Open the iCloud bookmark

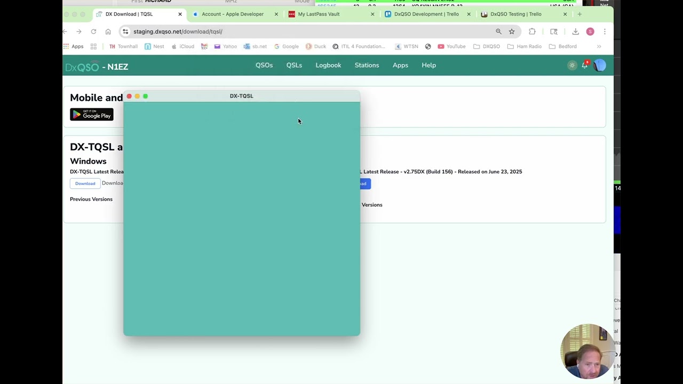tap(182, 46)
